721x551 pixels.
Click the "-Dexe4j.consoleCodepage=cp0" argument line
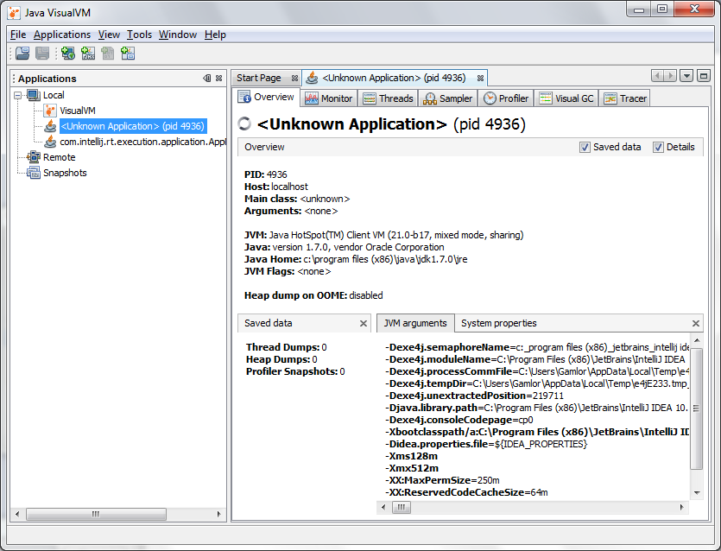(459, 420)
